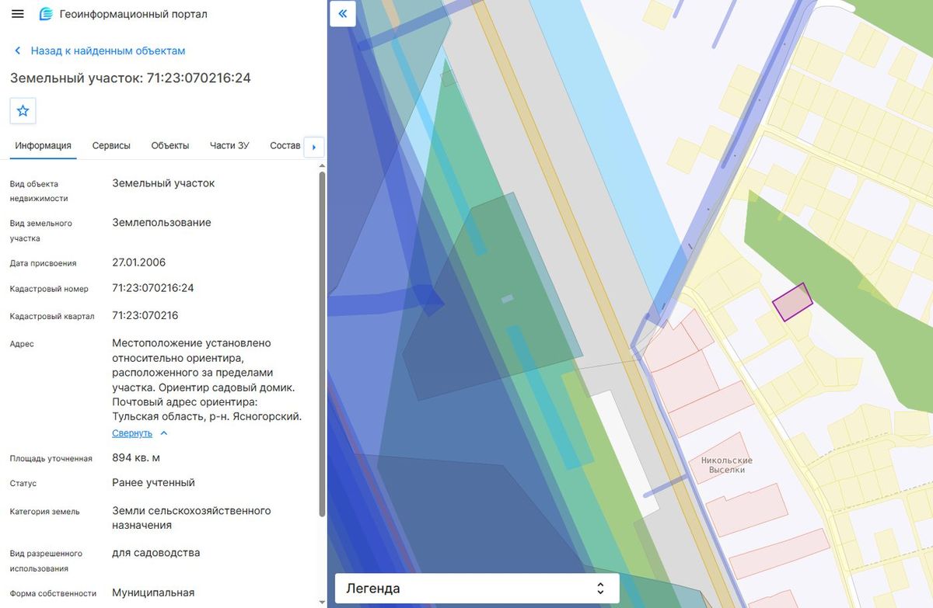Collapse the address with Свернуть link
This screenshot has height=608, width=933.
point(132,433)
